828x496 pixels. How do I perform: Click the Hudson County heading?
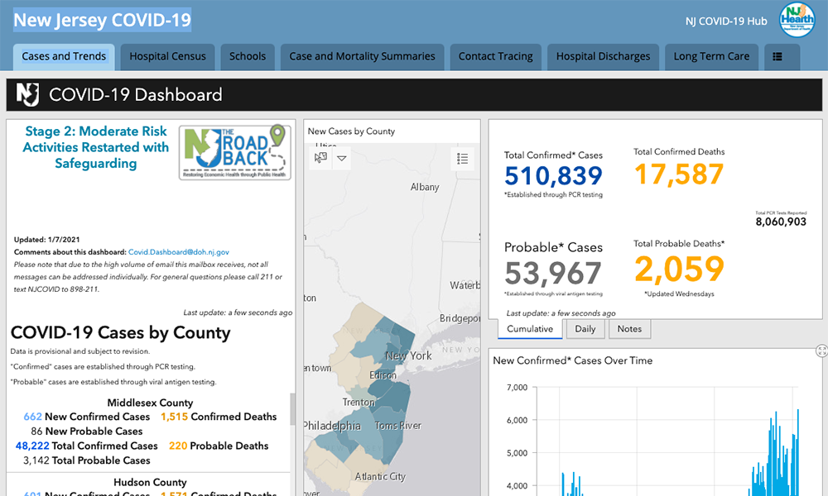(x=150, y=482)
